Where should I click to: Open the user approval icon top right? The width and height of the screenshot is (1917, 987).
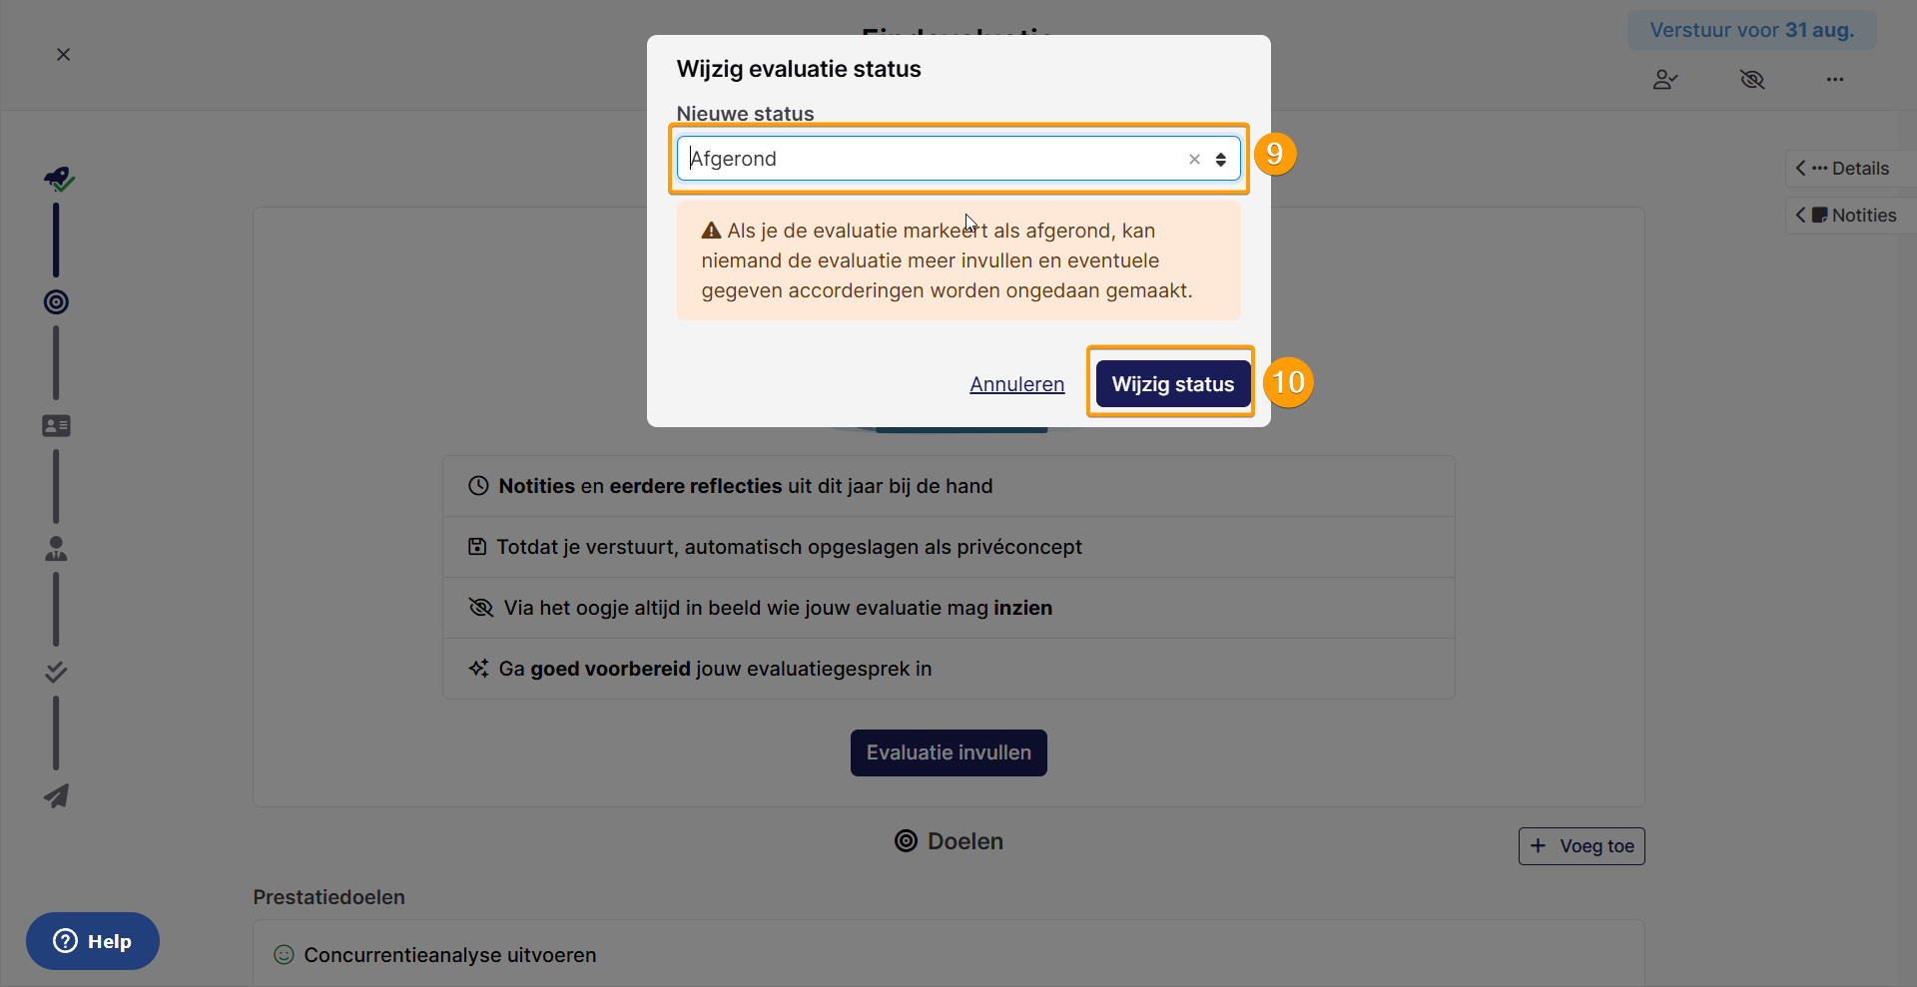(1664, 80)
